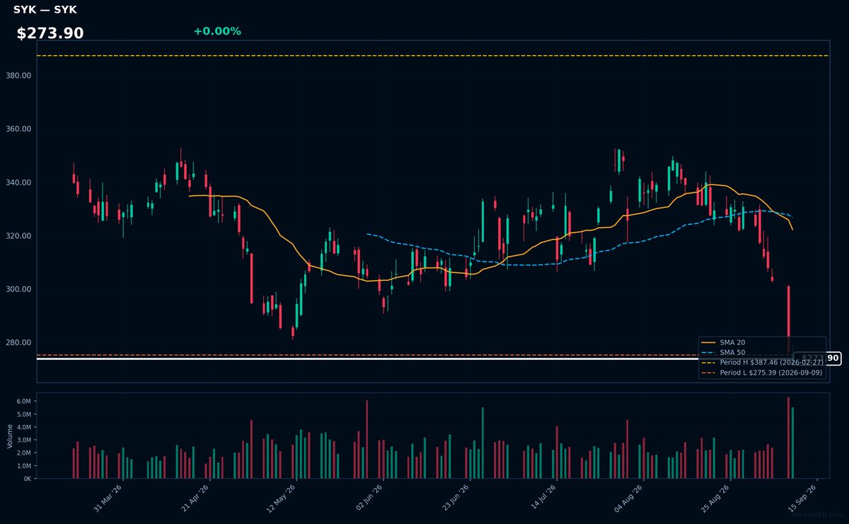The height and width of the screenshot is (524, 849).
Task: Click the 300.00 price axis label
Action: [20, 289]
